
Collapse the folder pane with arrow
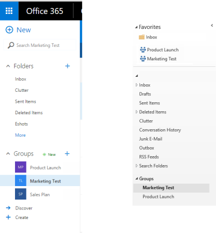[212, 25]
